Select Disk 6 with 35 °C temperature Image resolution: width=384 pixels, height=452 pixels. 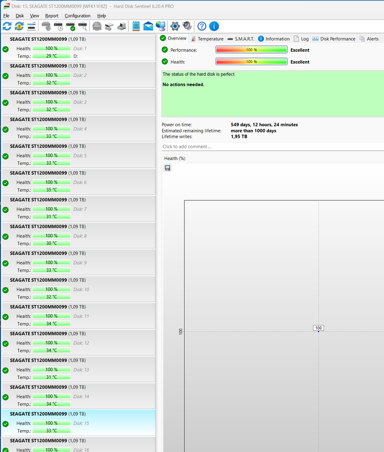pyautogui.click(x=78, y=182)
